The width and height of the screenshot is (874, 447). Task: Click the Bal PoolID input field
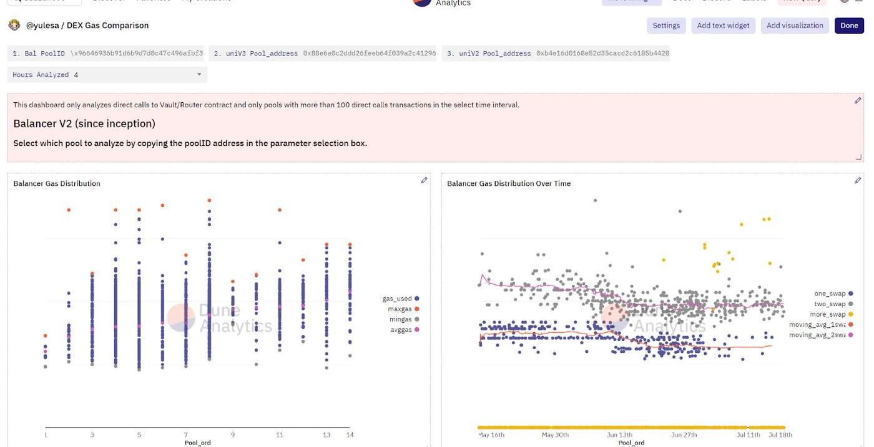coord(136,54)
